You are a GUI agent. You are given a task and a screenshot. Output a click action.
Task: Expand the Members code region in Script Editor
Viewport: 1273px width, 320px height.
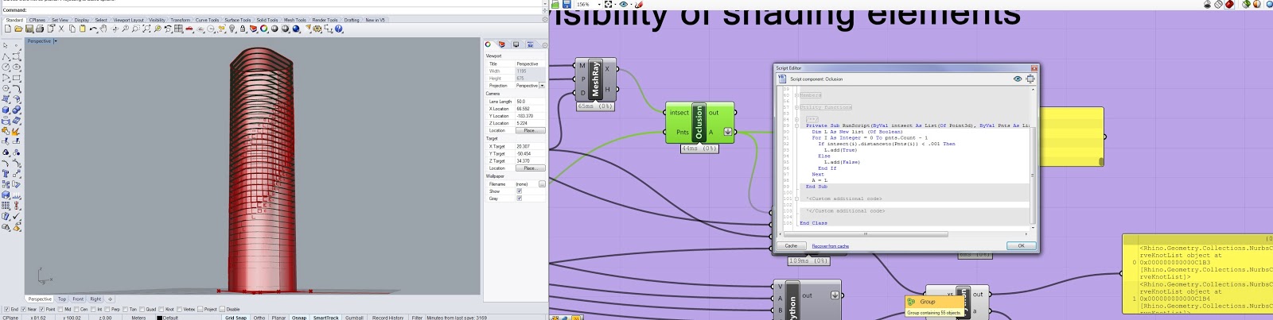796,95
